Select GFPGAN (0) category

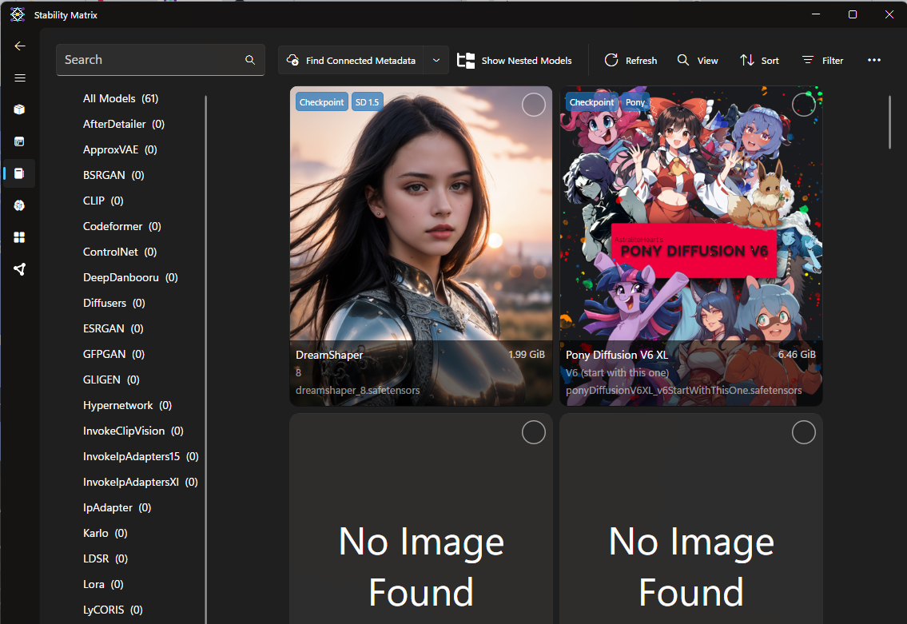click(113, 354)
